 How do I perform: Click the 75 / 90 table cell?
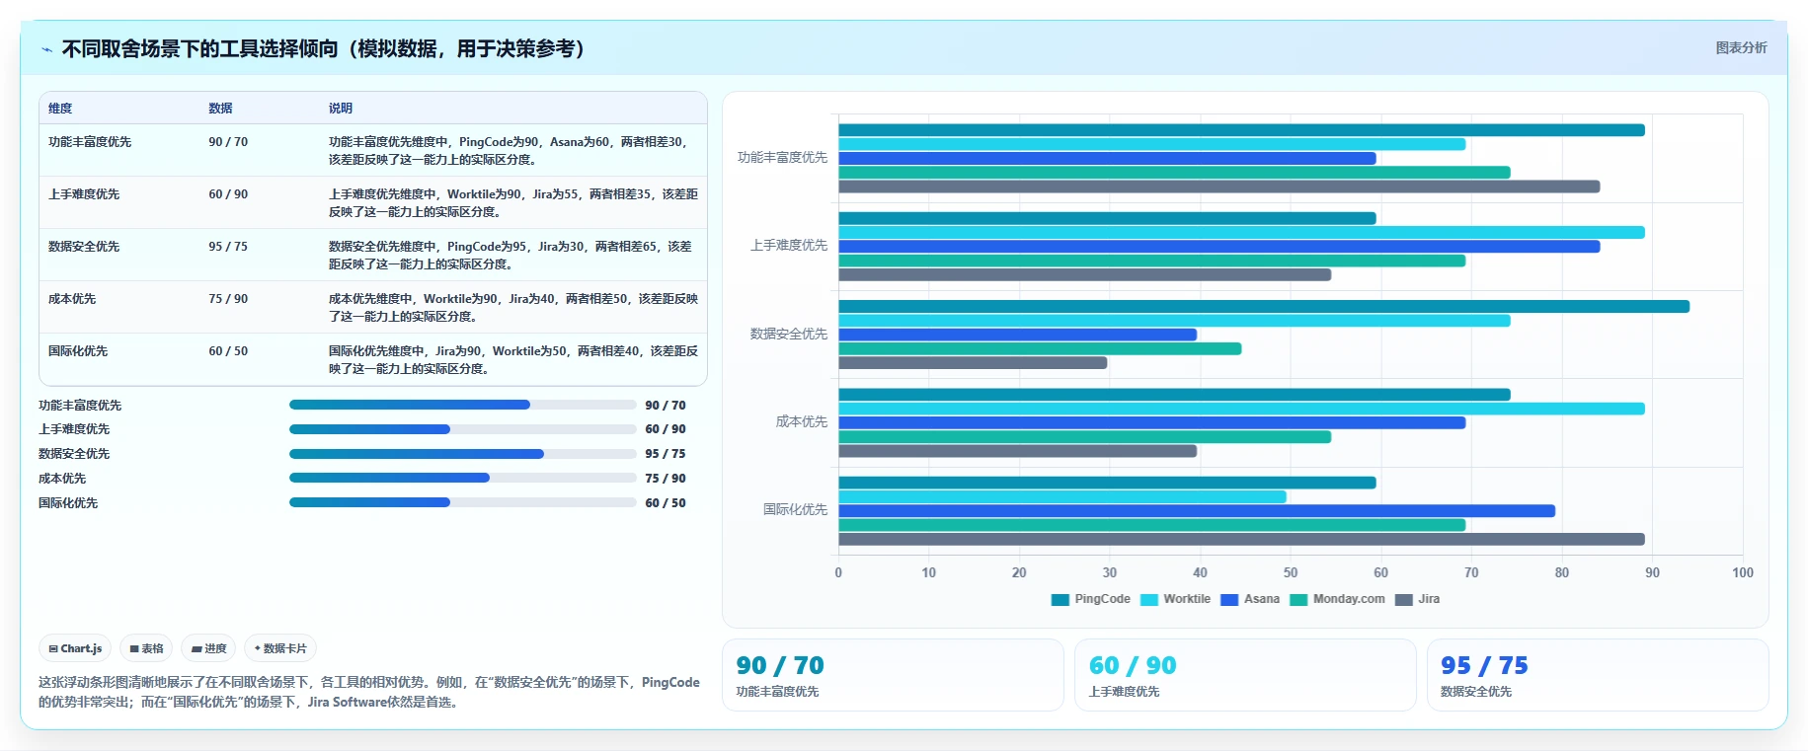[x=228, y=299]
